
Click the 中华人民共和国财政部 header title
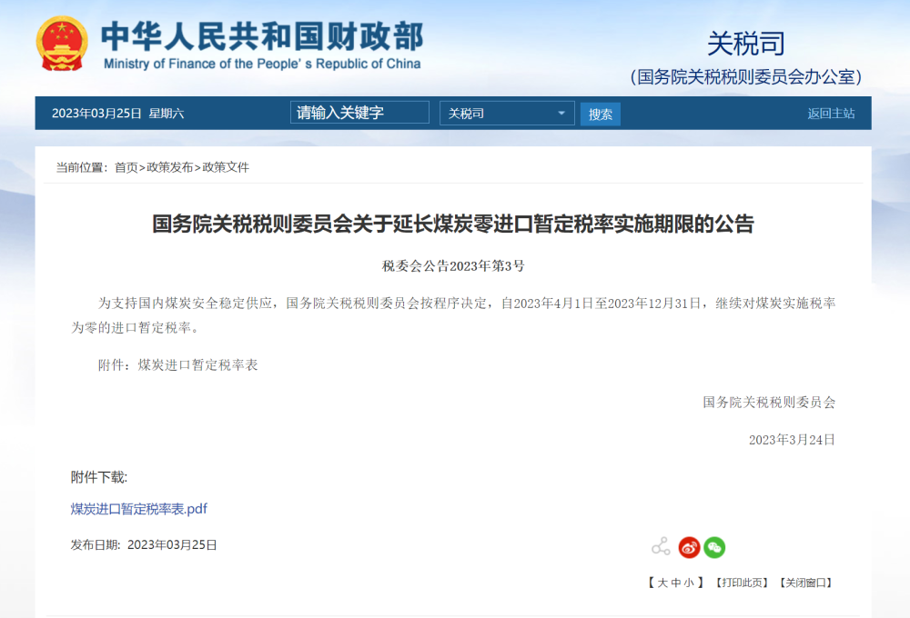(x=261, y=37)
